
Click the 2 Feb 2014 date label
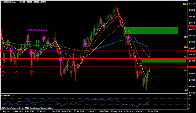click(x=103, y=111)
